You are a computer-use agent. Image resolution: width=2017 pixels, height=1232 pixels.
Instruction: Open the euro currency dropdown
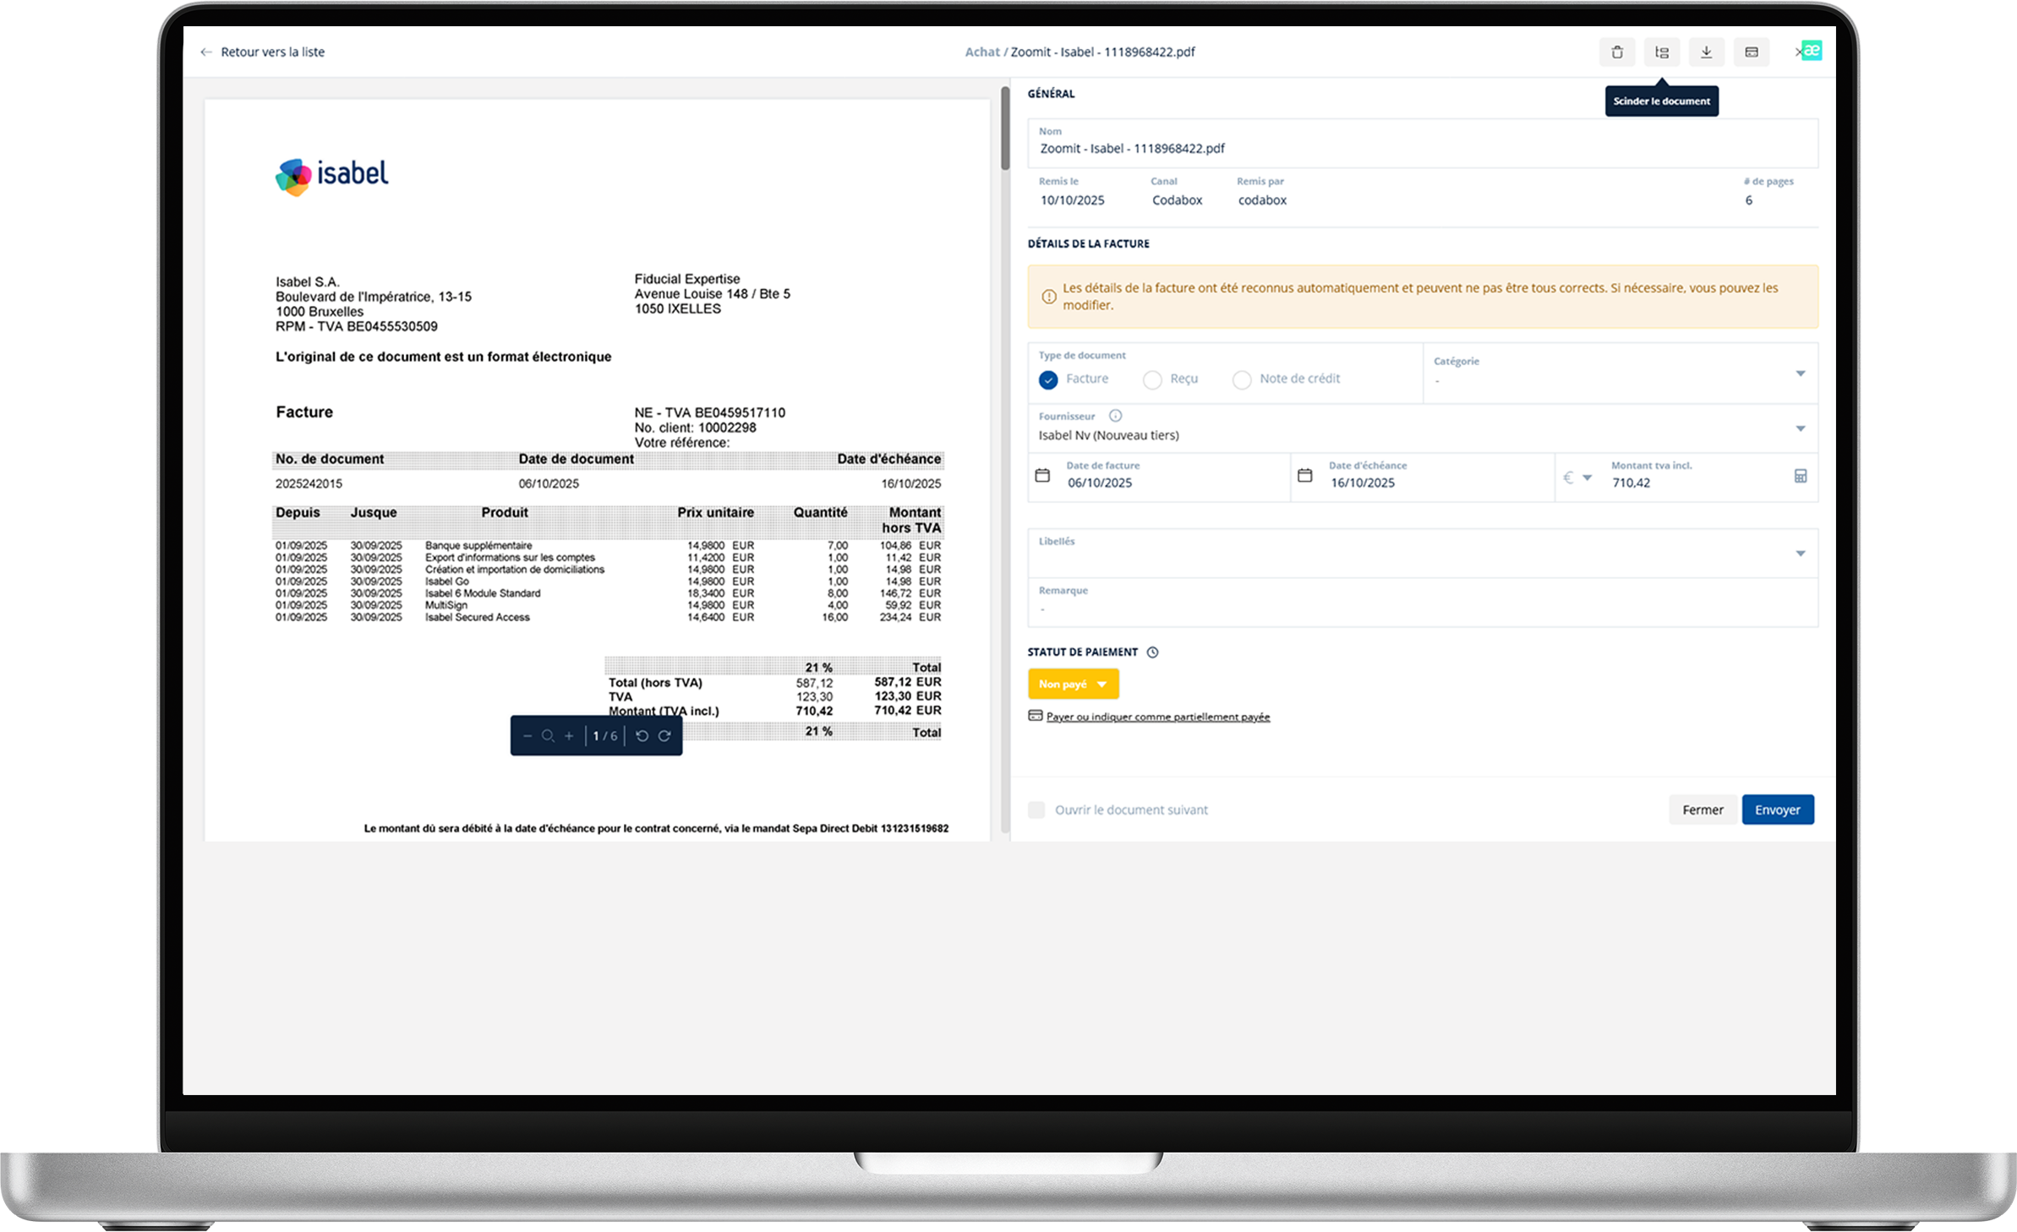1578,478
